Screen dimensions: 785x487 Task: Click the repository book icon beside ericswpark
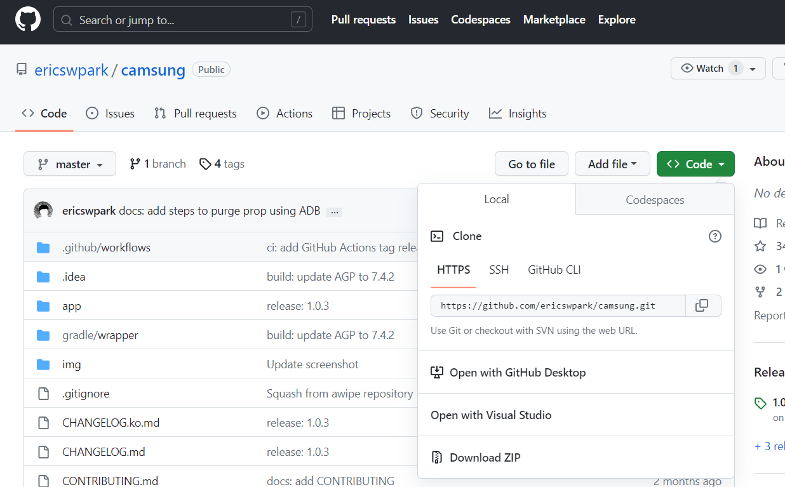pyautogui.click(x=22, y=69)
